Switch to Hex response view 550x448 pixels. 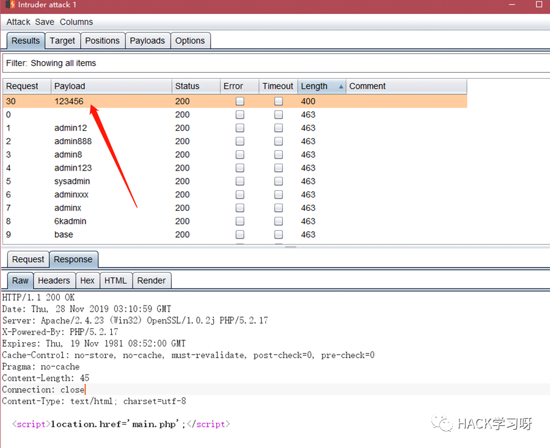point(87,281)
